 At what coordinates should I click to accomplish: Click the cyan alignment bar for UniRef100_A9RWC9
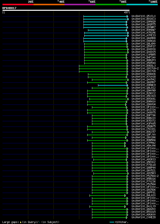113,85
